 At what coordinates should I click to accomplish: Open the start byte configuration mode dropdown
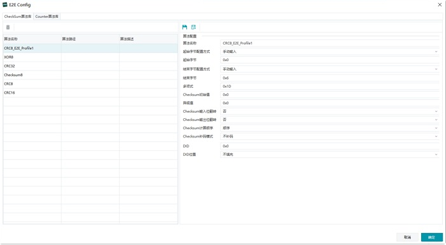point(330,52)
